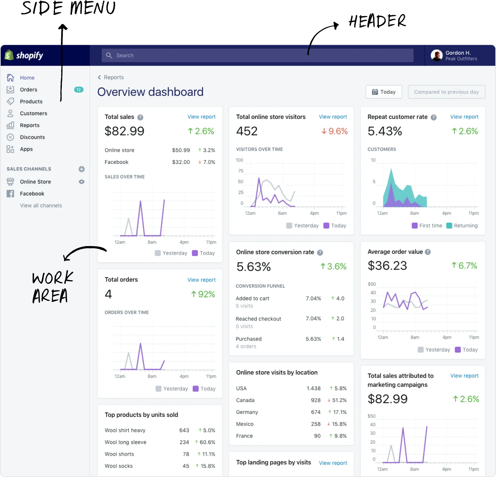Click the help icon beside Total sales
Screen dimensions: 496x477
coord(140,117)
